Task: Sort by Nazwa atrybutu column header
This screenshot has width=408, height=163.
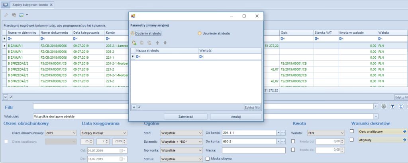Action: coord(166,51)
